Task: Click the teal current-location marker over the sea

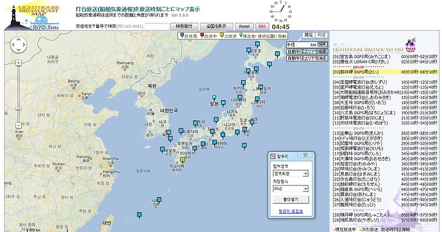Action: [x=215, y=98]
